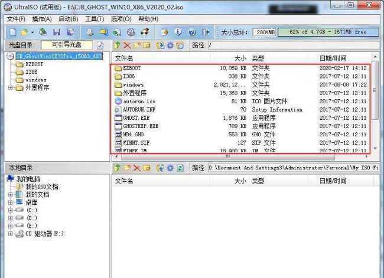Click the local 路径 field showing D:\Document And Settings3
384x278 pixels.
coord(294,168)
